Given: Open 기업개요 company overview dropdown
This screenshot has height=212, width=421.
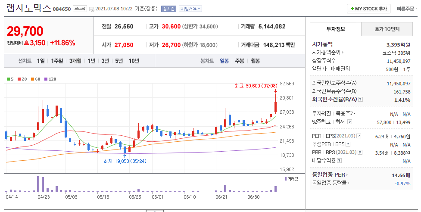Looking at the screenshot, I should point(190,9).
